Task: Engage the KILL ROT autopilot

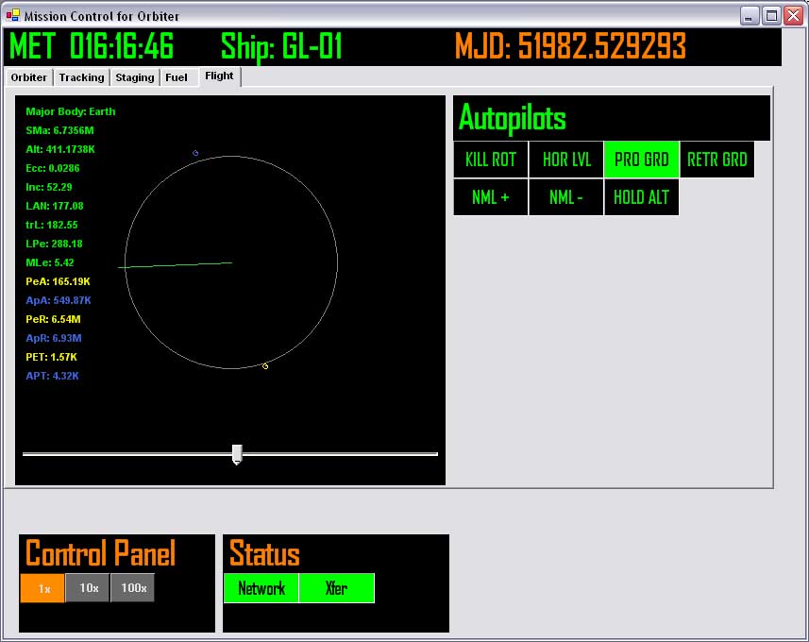Action: (491, 160)
